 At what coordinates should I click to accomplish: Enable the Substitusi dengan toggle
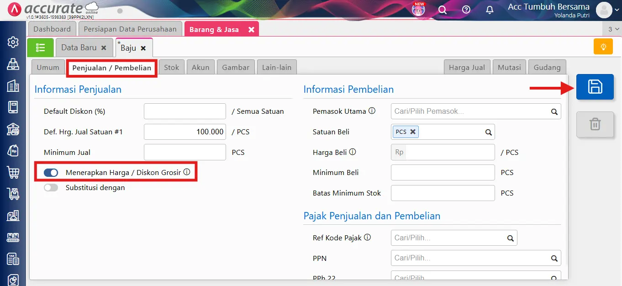51,187
